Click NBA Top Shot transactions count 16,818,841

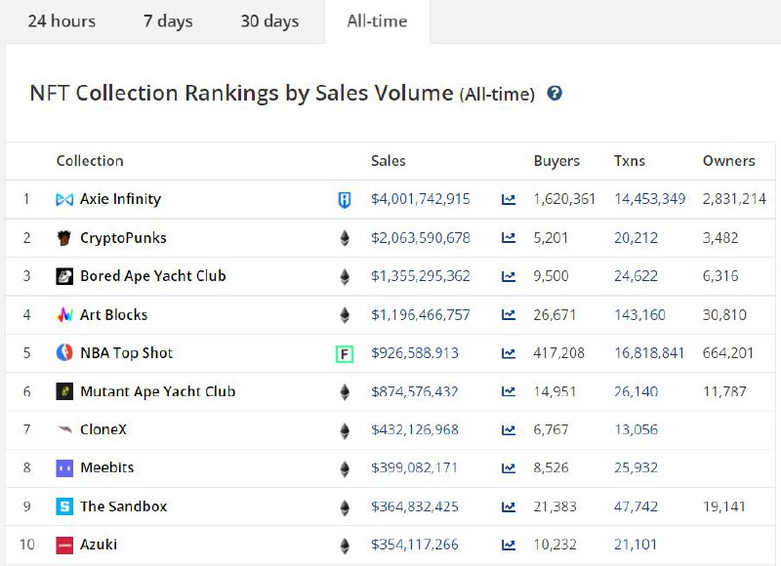point(649,353)
